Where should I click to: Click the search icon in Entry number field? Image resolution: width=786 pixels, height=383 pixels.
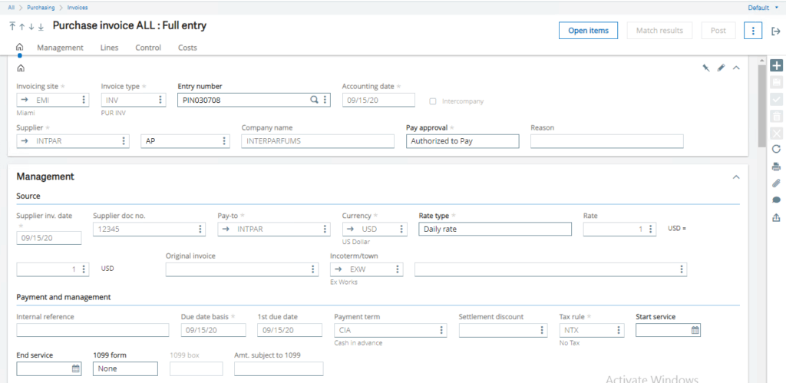[314, 100]
